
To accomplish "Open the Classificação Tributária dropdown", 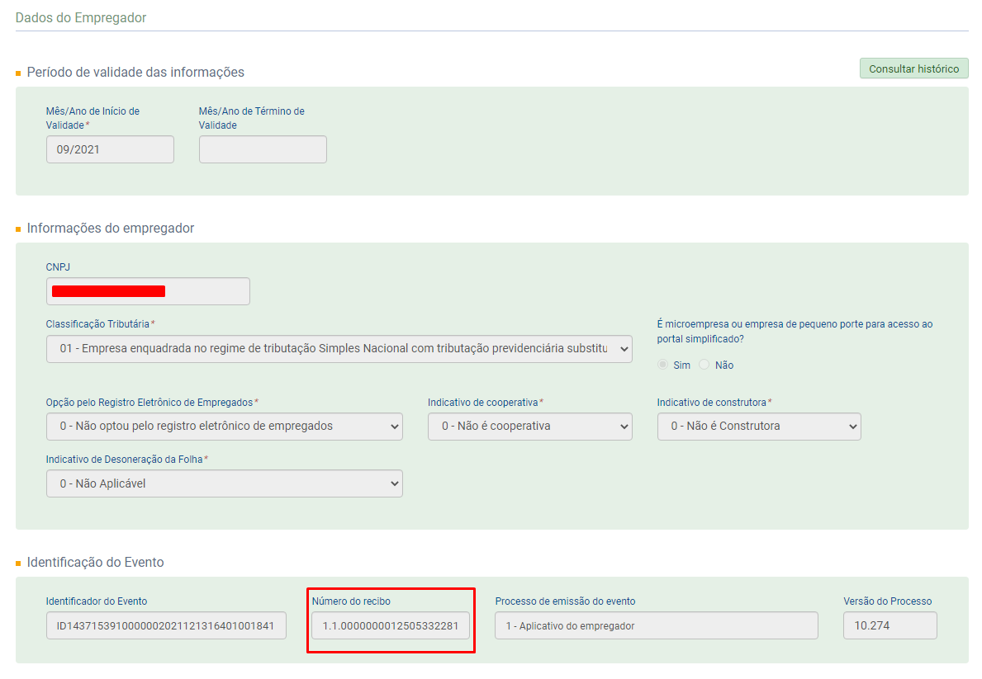I will (x=339, y=349).
